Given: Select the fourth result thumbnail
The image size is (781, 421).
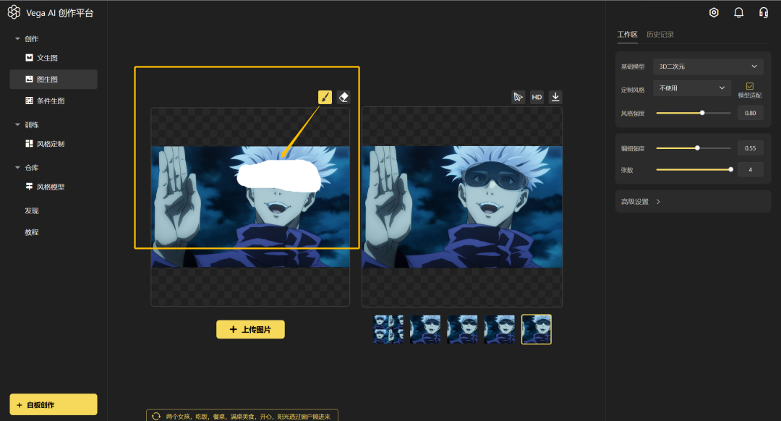Looking at the screenshot, I should [x=499, y=329].
